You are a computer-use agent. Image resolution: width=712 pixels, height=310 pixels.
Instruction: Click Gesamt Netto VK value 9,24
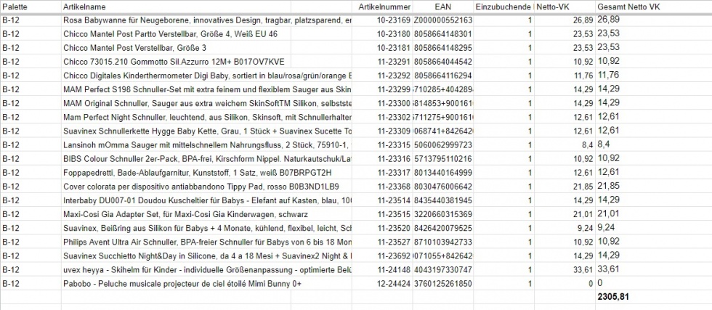(653, 228)
